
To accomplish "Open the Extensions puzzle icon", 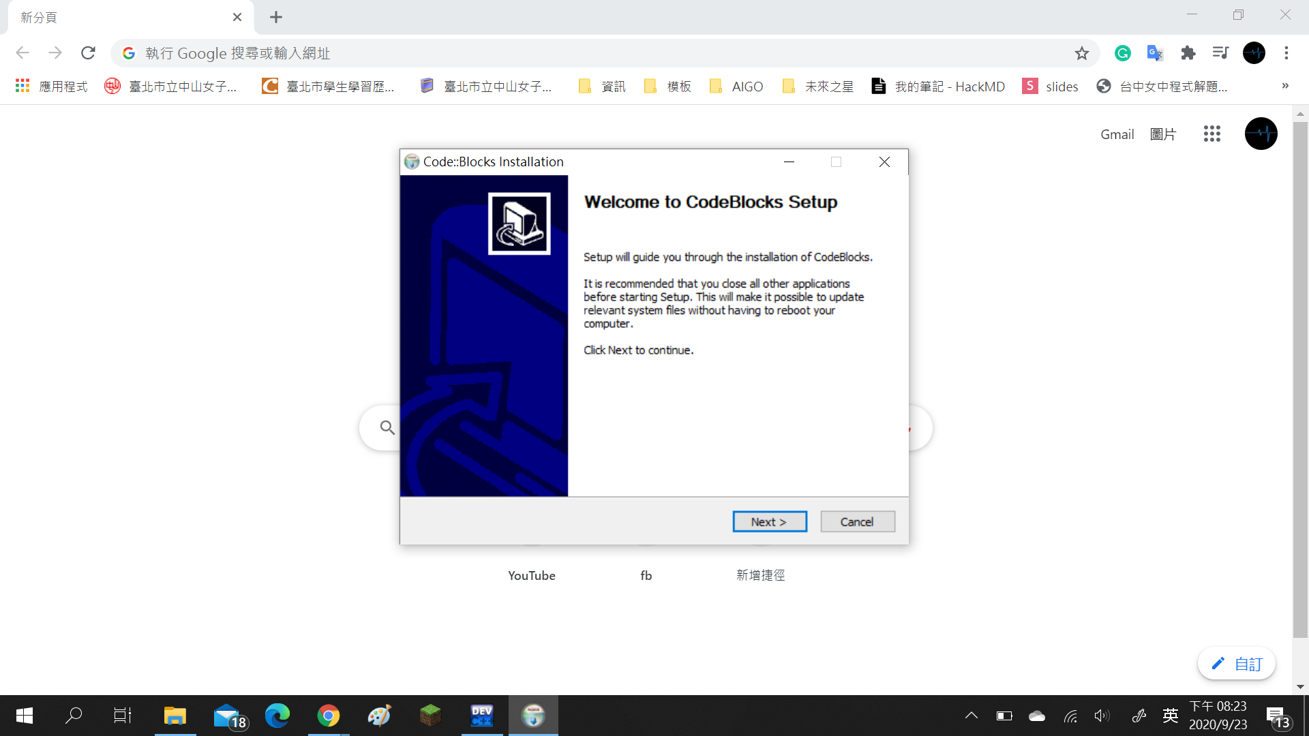I will point(1188,53).
